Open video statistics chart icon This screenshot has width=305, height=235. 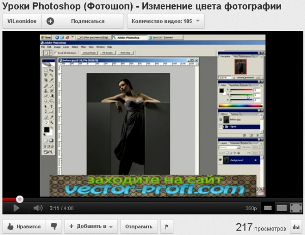point(296,227)
